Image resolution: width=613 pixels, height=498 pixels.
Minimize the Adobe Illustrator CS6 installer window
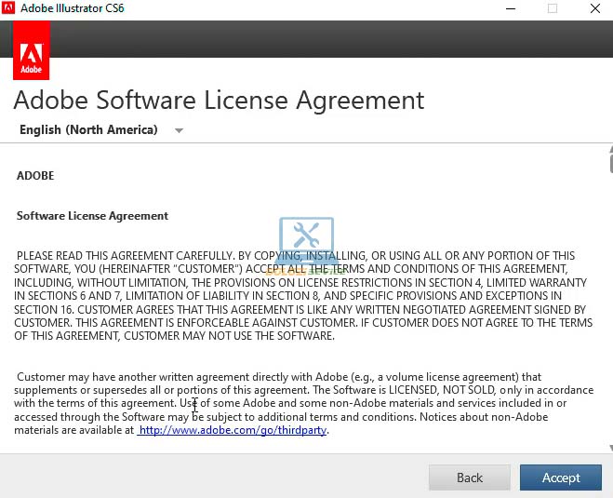[x=511, y=8]
